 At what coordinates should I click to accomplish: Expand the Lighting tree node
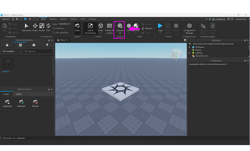click(190, 53)
